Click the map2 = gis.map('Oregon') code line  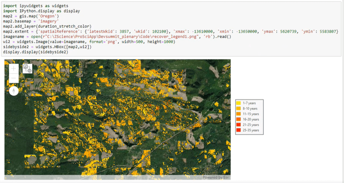pos(31,16)
